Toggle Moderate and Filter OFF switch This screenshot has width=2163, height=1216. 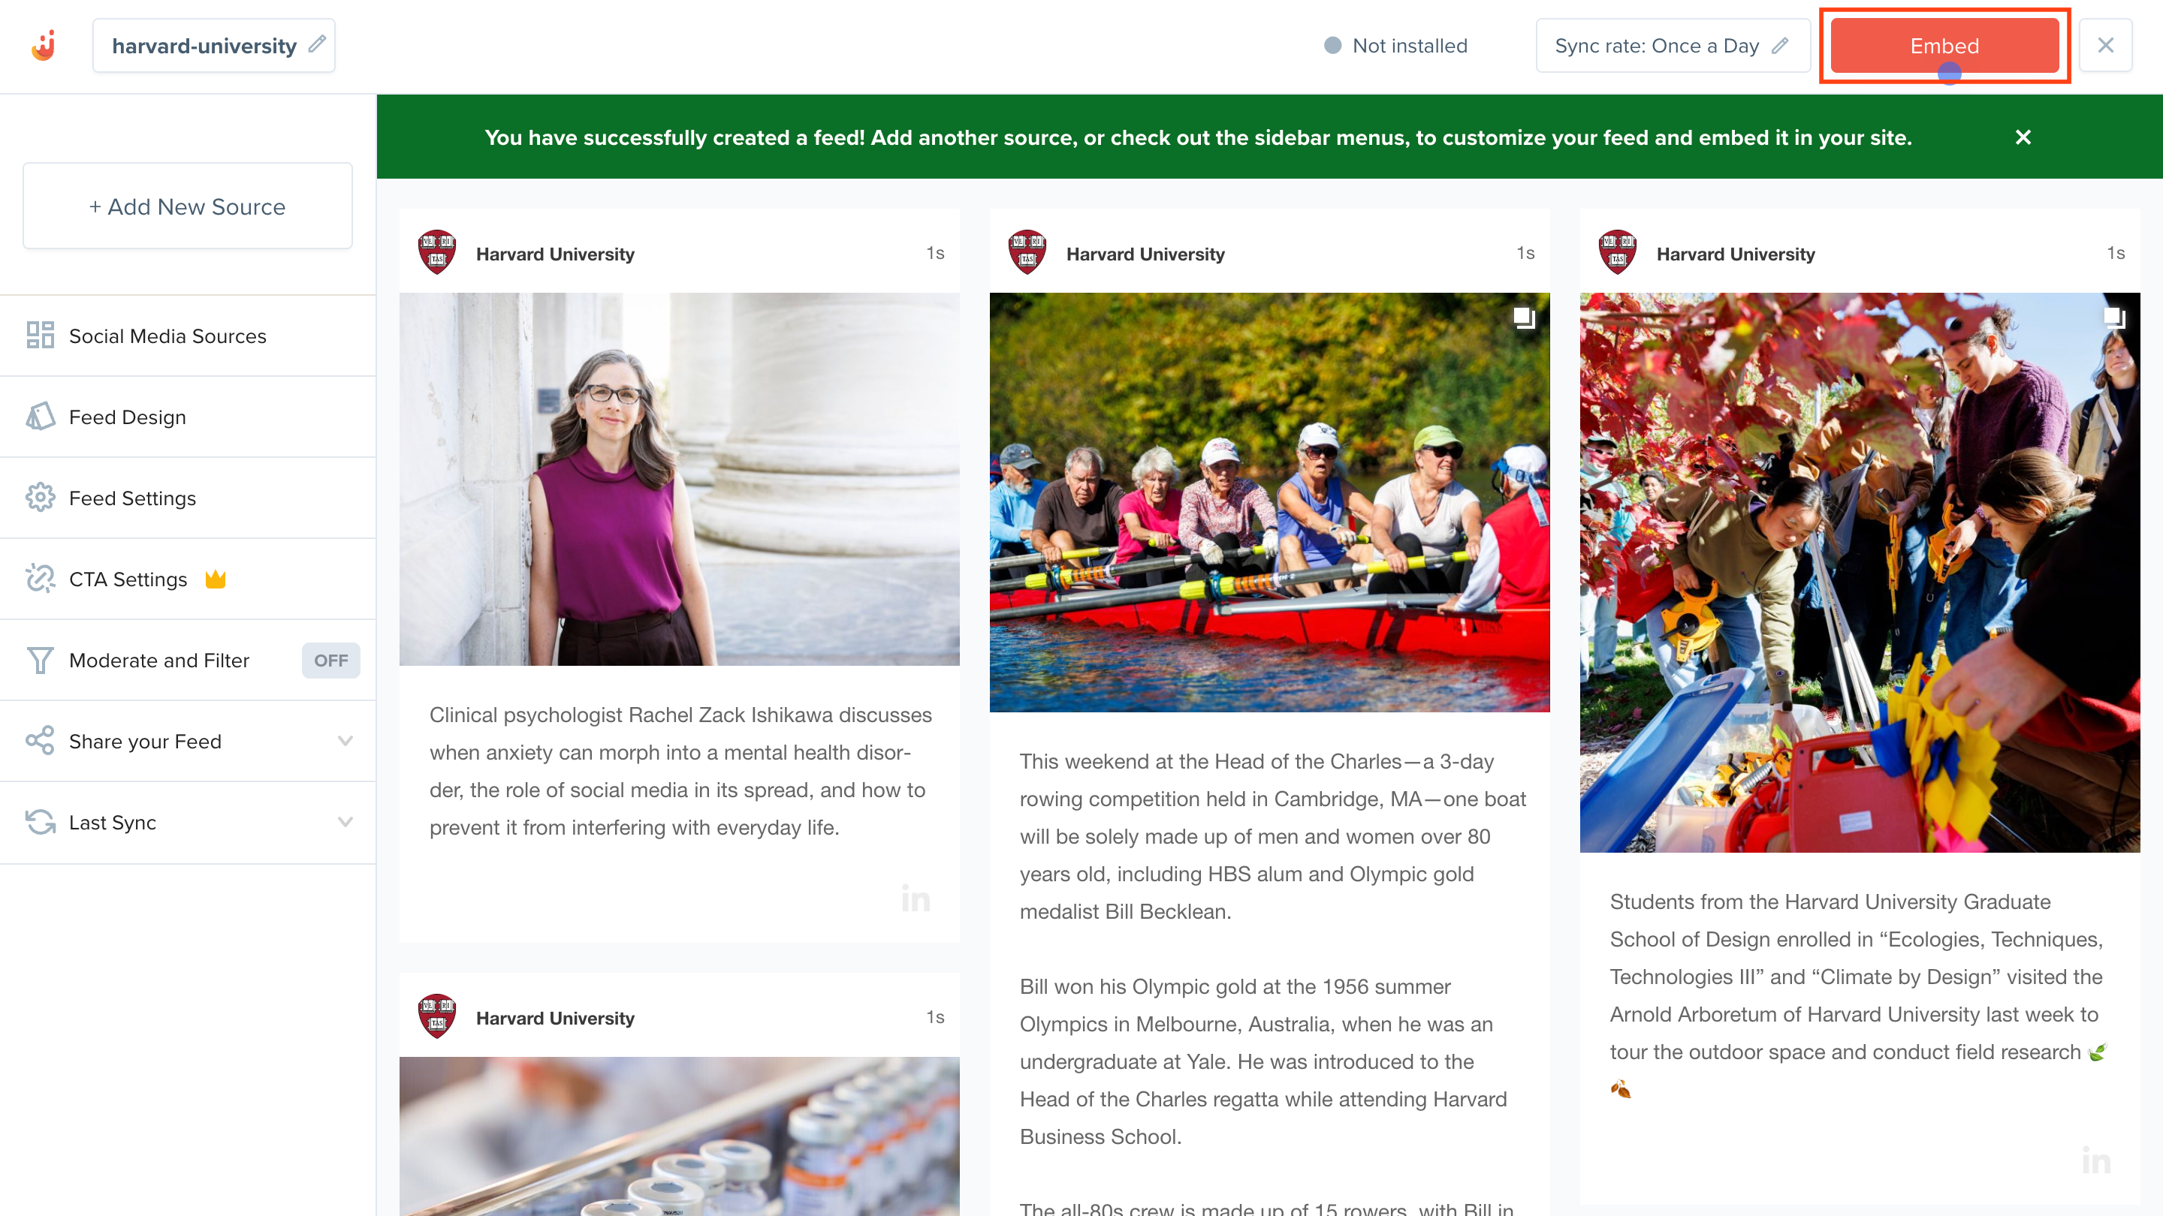(330, 661)
